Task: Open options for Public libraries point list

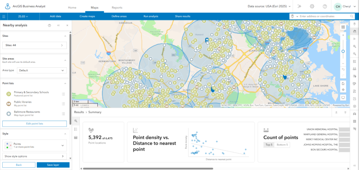Action: pyautogui.click(x=64, y=104)
